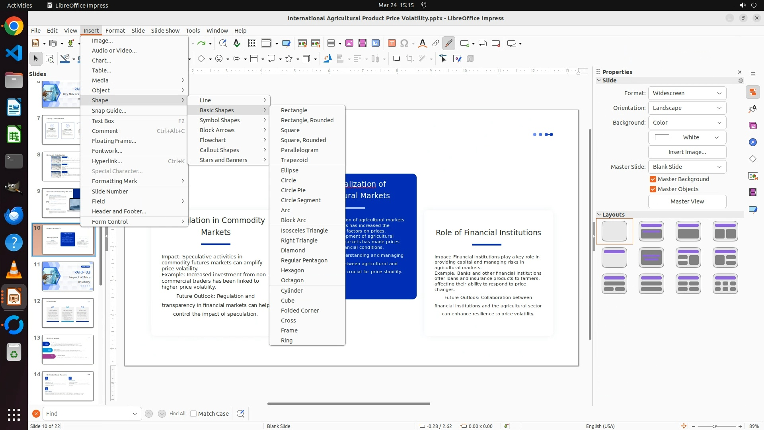Click the Master View button
764x430 pixels.
point(687,201)
